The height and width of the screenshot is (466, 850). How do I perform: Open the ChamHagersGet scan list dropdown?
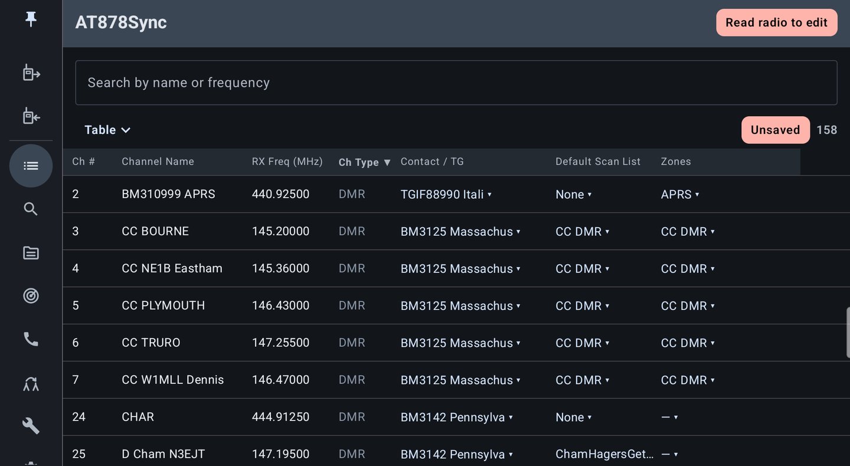coord(605,454)
